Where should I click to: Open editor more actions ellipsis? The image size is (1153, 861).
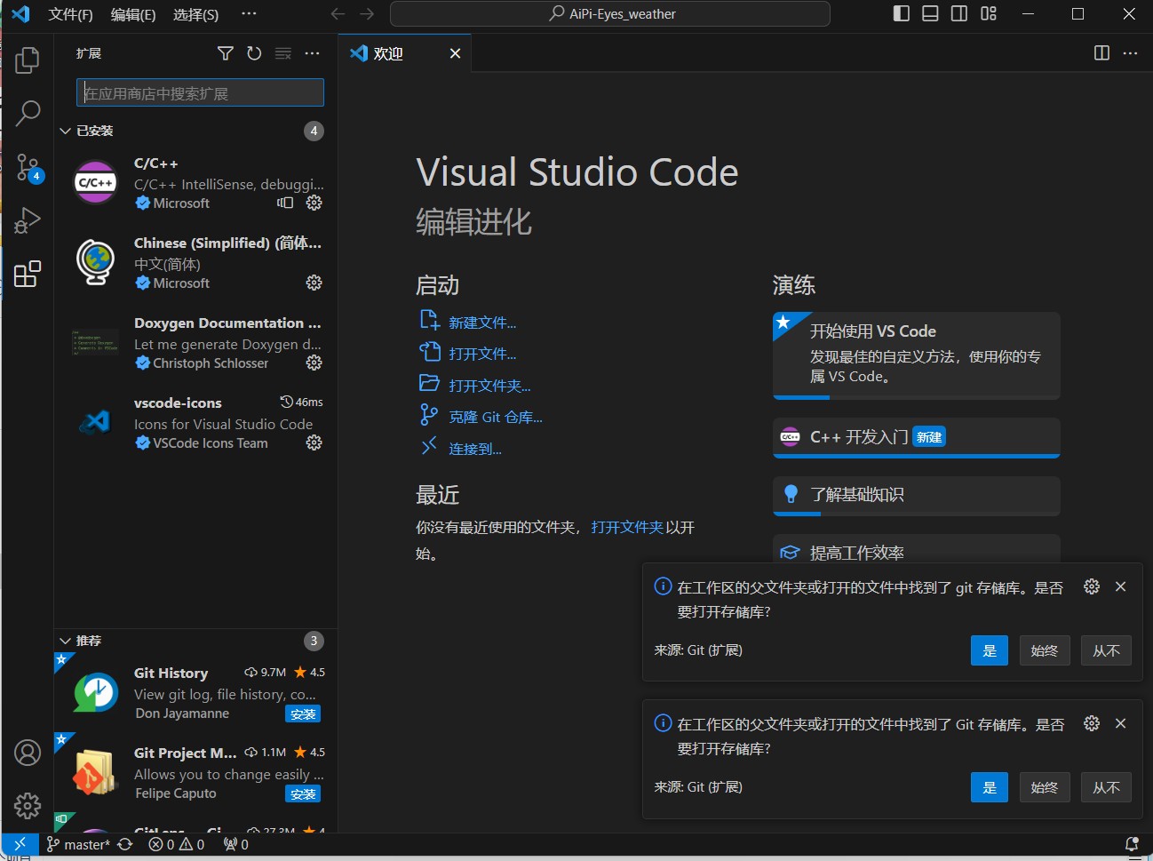point(1130,53)
